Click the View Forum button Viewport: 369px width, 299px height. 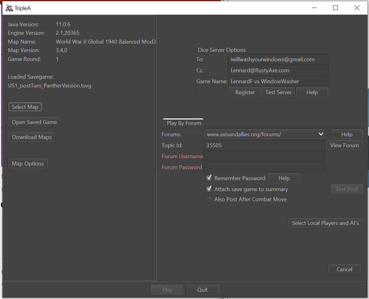pos(344,145)
